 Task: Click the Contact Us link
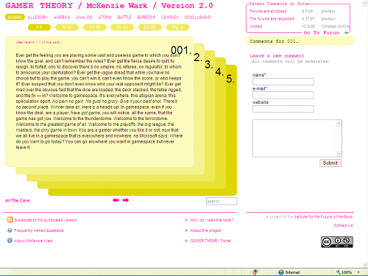343,225
